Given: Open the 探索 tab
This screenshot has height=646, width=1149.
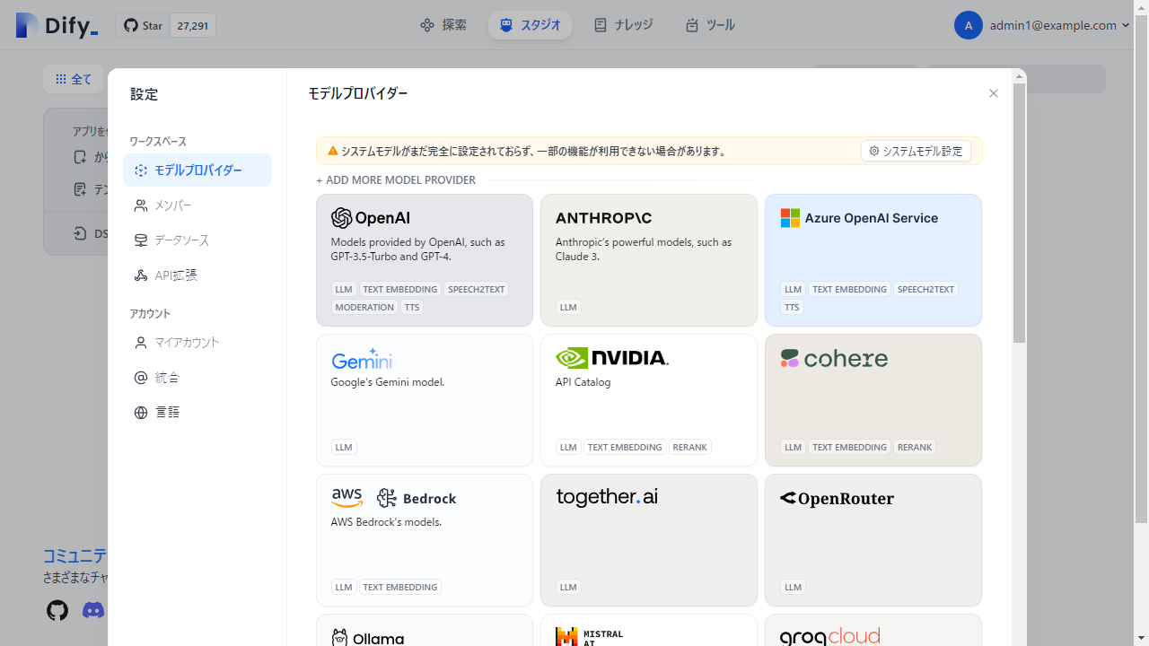Looking at the screenshot, I should pos(443,25).
